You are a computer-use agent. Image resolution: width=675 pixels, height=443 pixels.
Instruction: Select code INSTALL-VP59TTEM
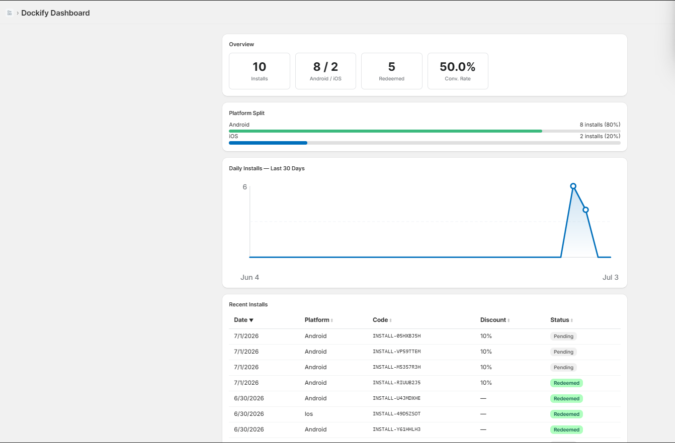[x=397, y=352]
